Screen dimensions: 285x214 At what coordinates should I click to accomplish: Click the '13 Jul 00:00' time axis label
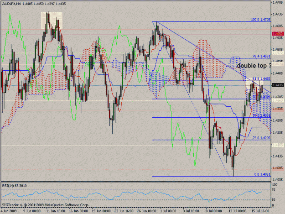click(x=238, y=211)
